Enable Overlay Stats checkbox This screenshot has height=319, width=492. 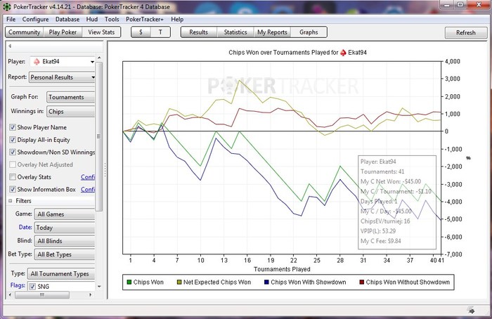click(13, 177)
